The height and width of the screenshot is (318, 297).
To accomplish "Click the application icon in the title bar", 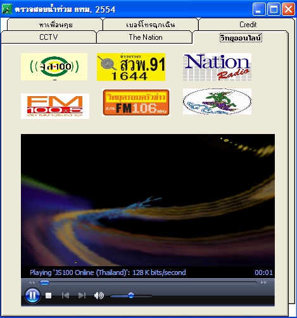I will tap(7, 9).
